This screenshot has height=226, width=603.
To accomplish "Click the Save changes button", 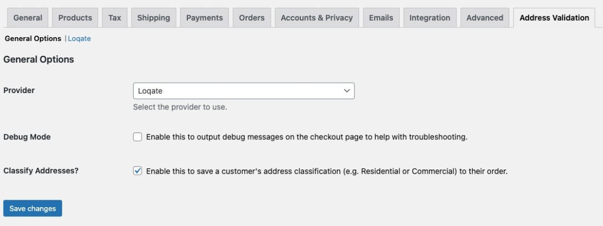I will click(x=33, y=208).
